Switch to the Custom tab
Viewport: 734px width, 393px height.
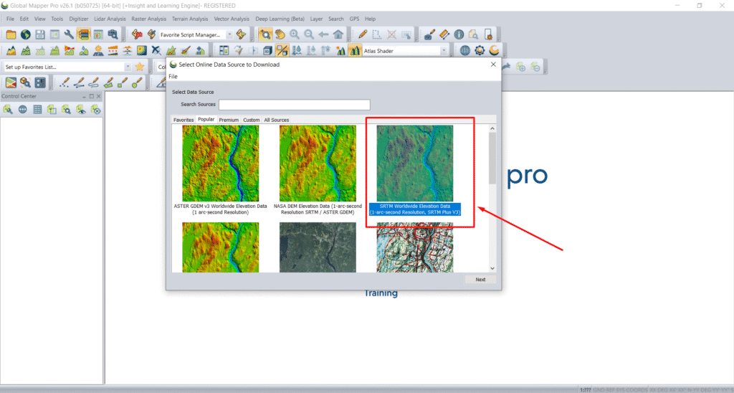coord(252,120)
